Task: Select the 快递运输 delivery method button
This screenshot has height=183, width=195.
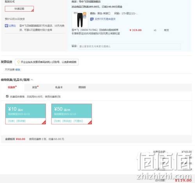Action: [x=19, y=9]
